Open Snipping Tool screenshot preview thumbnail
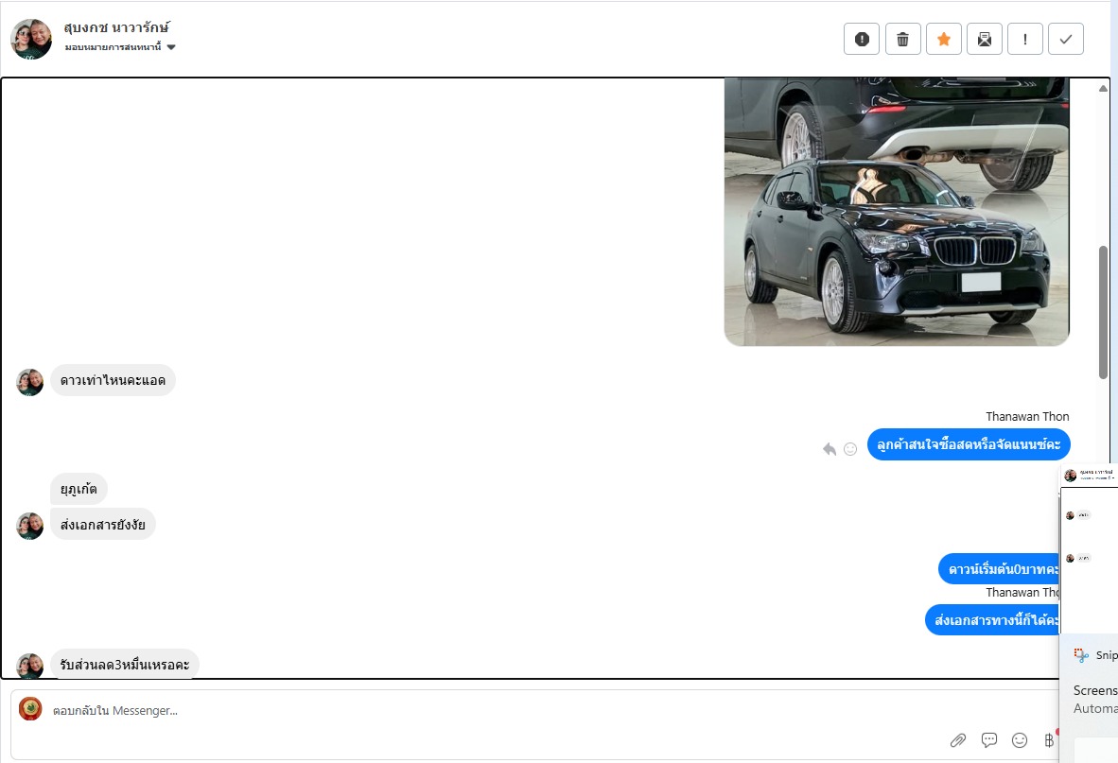 point(1089,547)
